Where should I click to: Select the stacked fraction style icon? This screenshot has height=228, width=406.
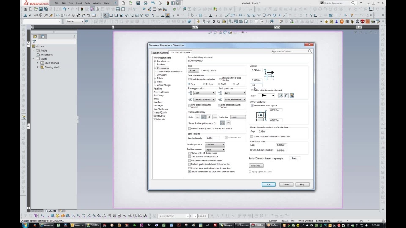[203, 117]
